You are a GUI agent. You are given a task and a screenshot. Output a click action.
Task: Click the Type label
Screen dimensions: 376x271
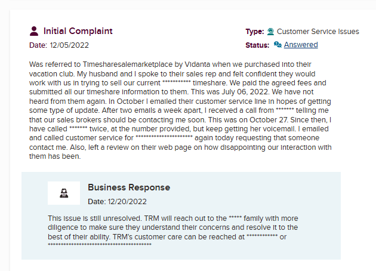point(254,32)
